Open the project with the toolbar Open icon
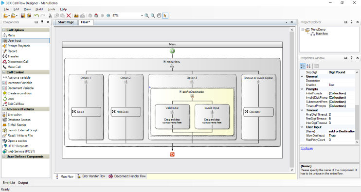 click(13, 16)
